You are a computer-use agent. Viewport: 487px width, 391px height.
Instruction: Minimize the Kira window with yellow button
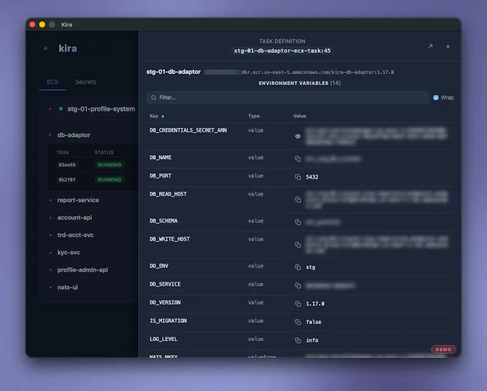tap(42, 24)
